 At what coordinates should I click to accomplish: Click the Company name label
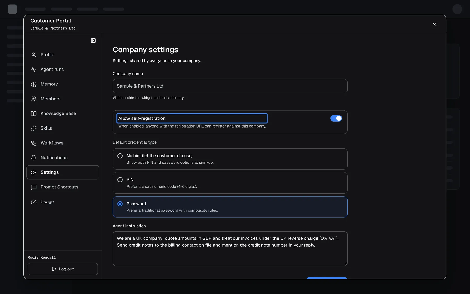pyautogui.click(x=127, y=74)
